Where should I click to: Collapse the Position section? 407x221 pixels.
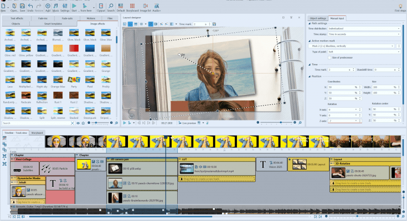(x=310, y=76)
